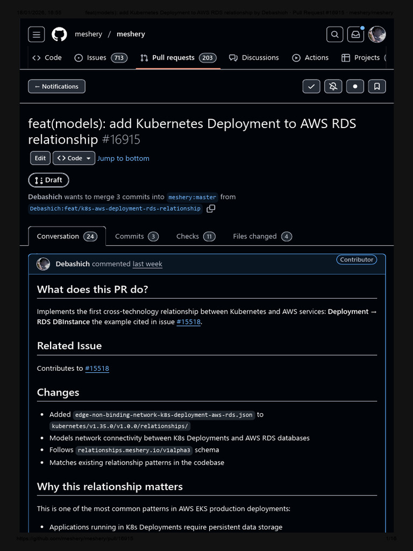Screen dimensions: 413x551
Task: Open the Issues tab
Action: coord(101,58)
